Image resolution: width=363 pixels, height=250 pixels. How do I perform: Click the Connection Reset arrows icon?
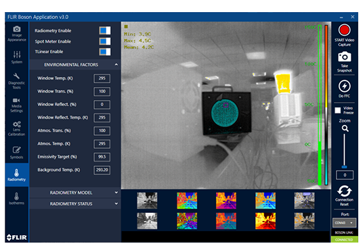pyautogui.click(x=344, y=191)
